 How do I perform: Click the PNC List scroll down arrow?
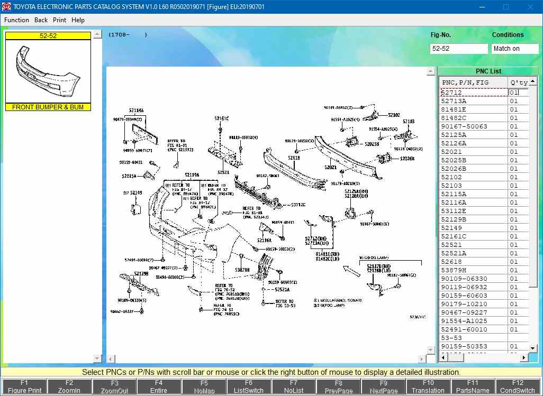[533, 348]
